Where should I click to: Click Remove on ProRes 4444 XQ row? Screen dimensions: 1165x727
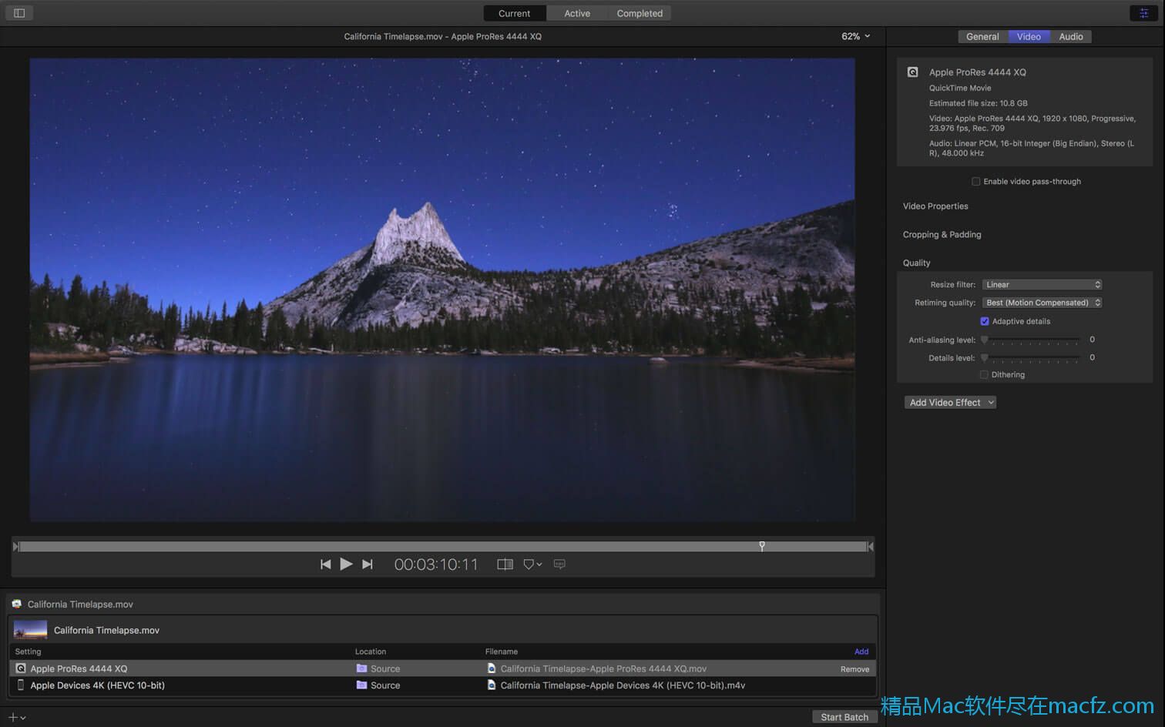pos(854,669)
